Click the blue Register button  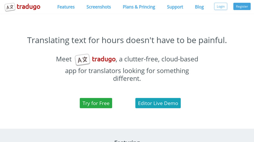point(242,6)
